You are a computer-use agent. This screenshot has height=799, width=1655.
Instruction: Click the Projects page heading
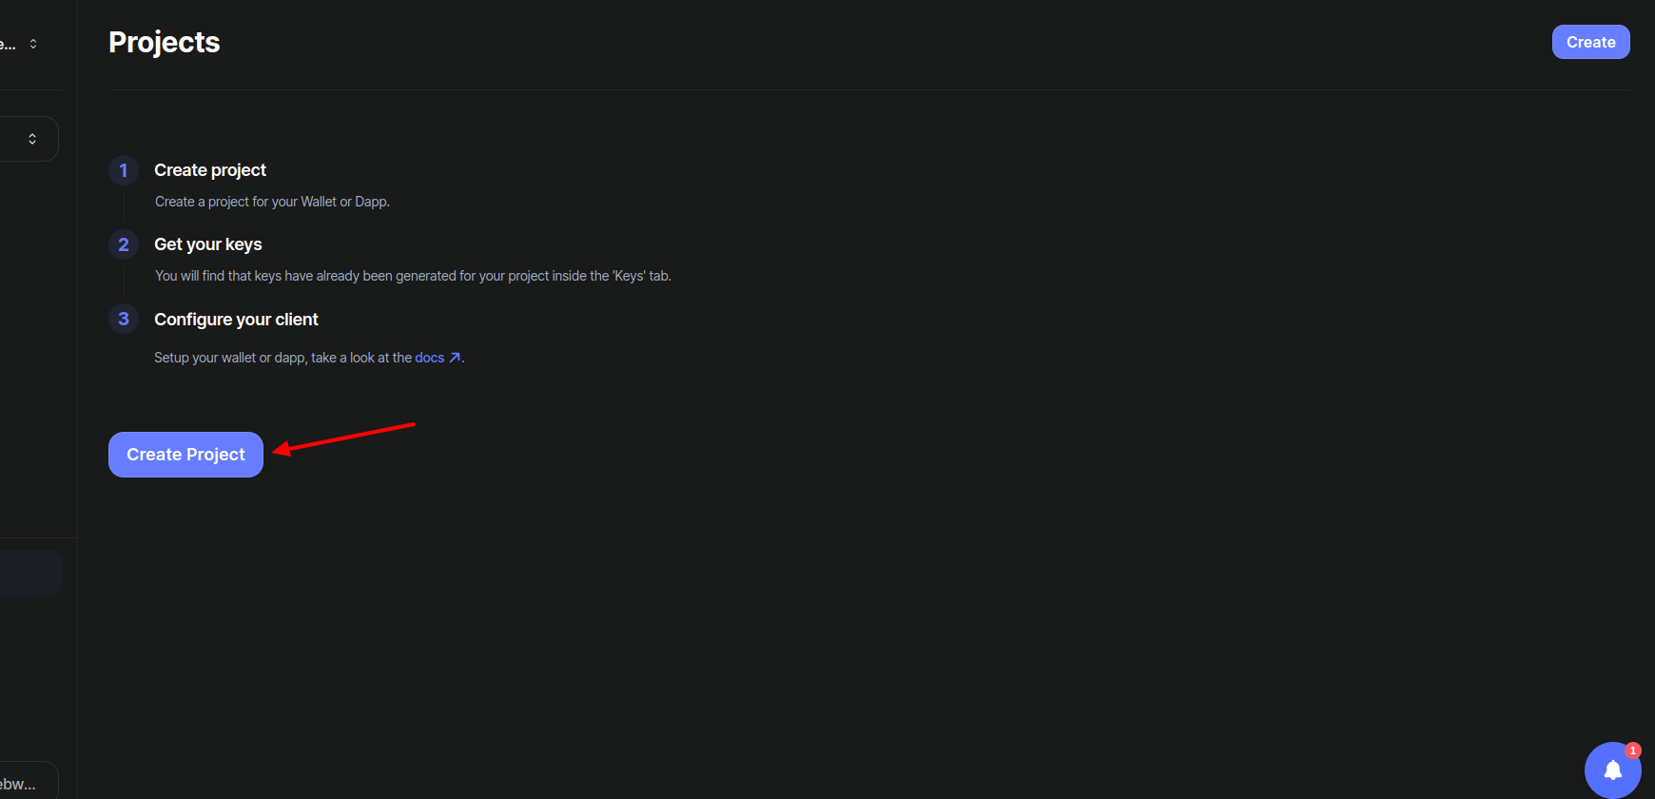[x=164, y=42]
